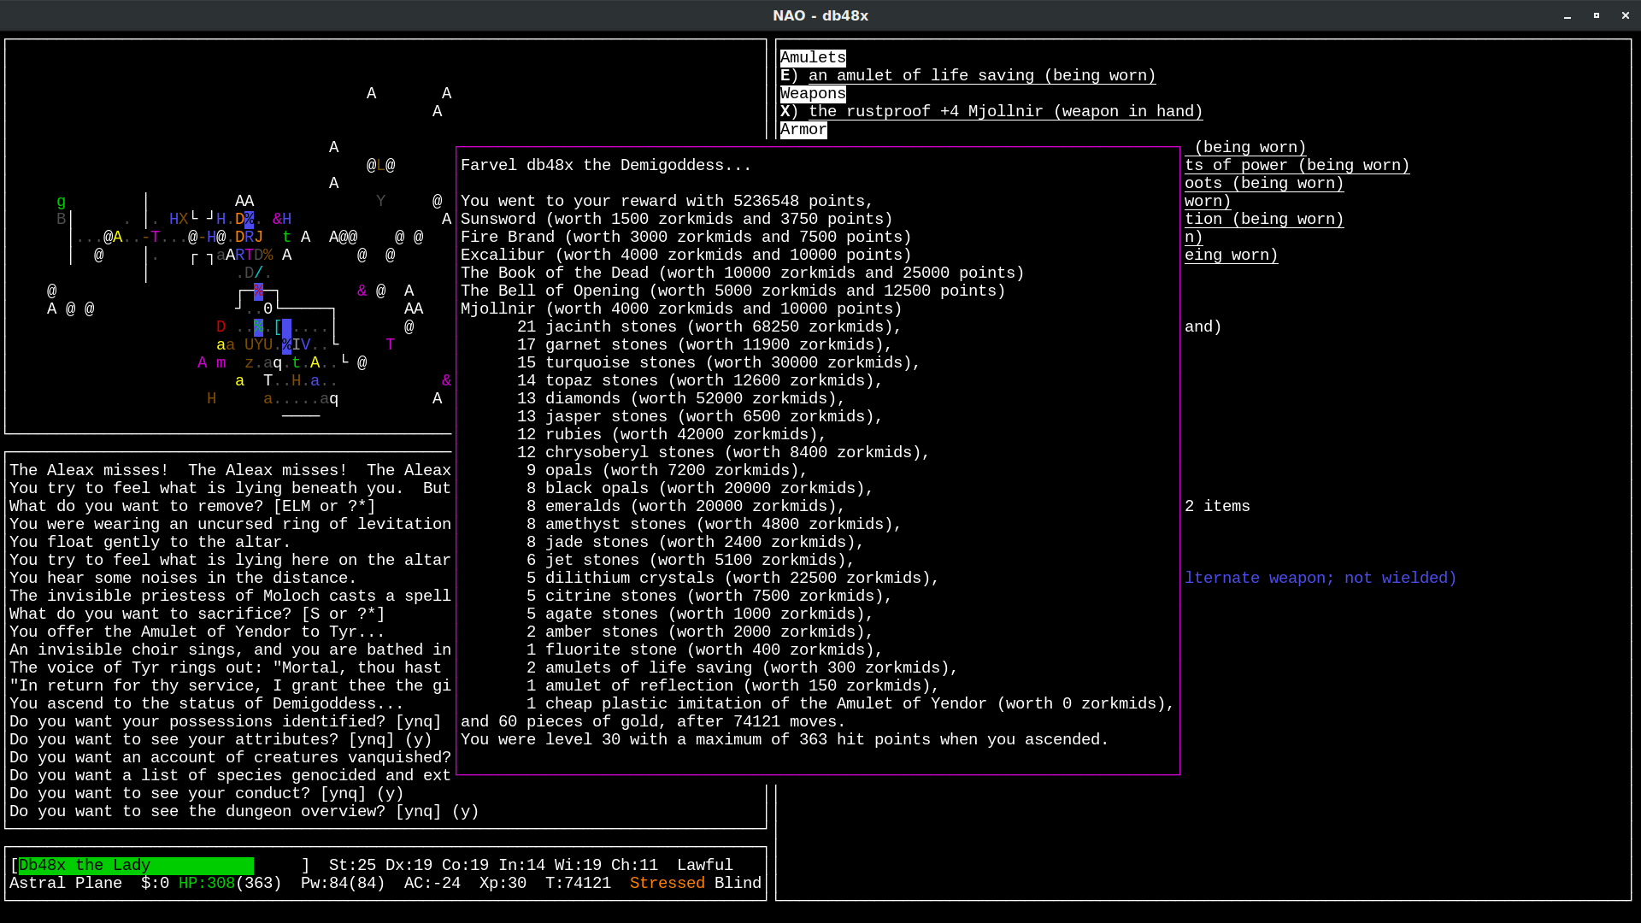Click the green HP bar 'Db48x the Lady'
The height and width of the screenshot is (923, 1641).
coord(136,865)
